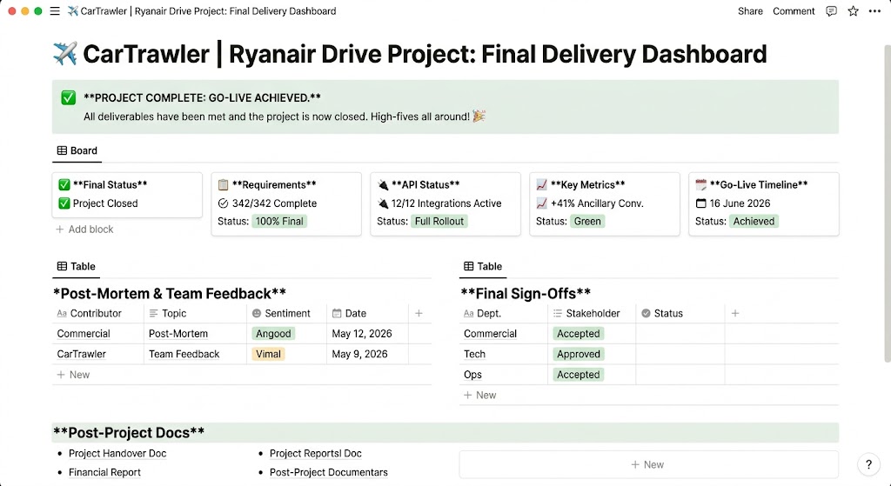891x486 pixels.
Task: Open the Topic column header menu
Action: pos(195,313)
